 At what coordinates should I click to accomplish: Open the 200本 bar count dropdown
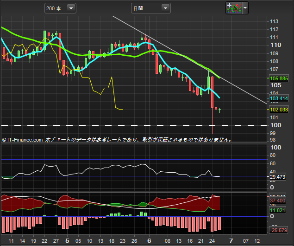pos(60,8)
